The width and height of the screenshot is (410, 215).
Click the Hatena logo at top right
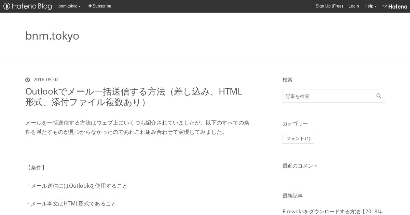[395, 6]
